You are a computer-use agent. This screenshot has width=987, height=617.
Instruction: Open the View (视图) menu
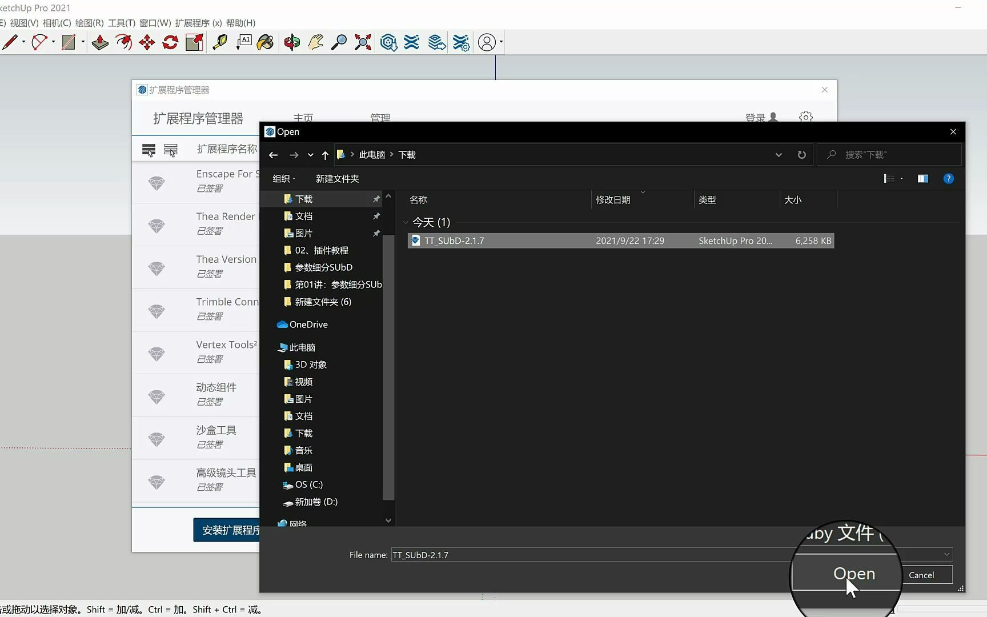24,23
